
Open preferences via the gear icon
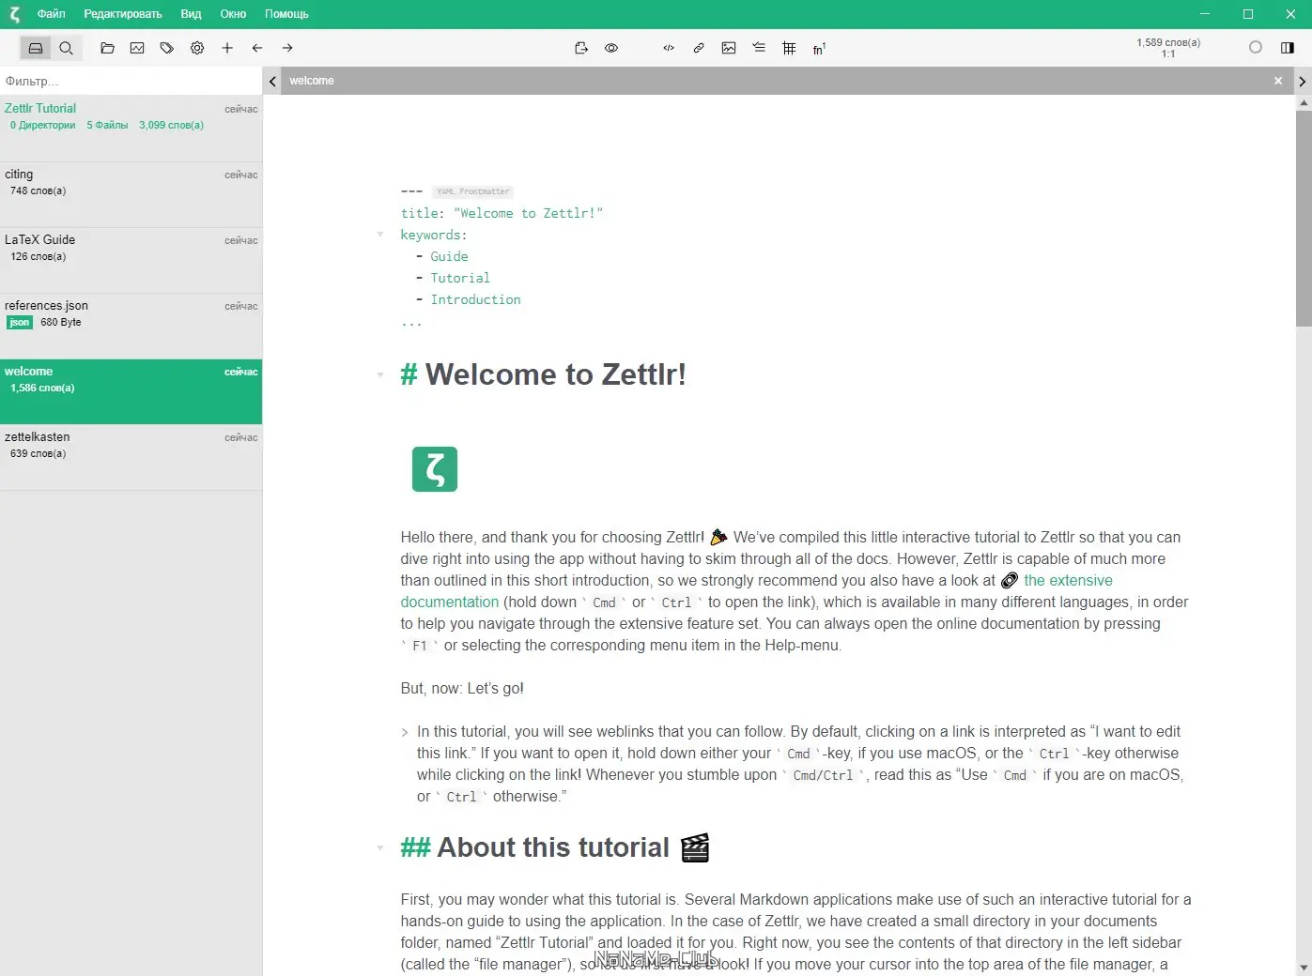coord(197,48)
